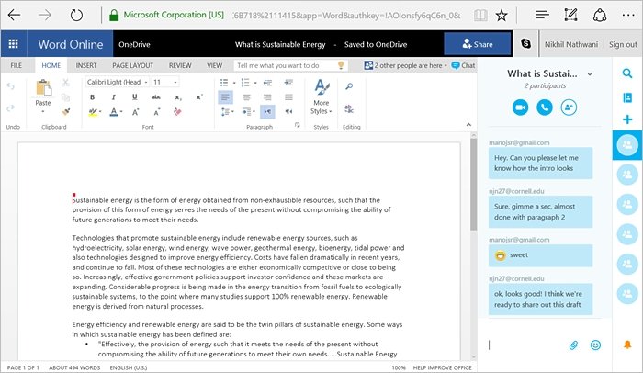643x373 pixels.
Task: Toggle Italic formatting
Action: pyautogui.click(x=114, y=97)
